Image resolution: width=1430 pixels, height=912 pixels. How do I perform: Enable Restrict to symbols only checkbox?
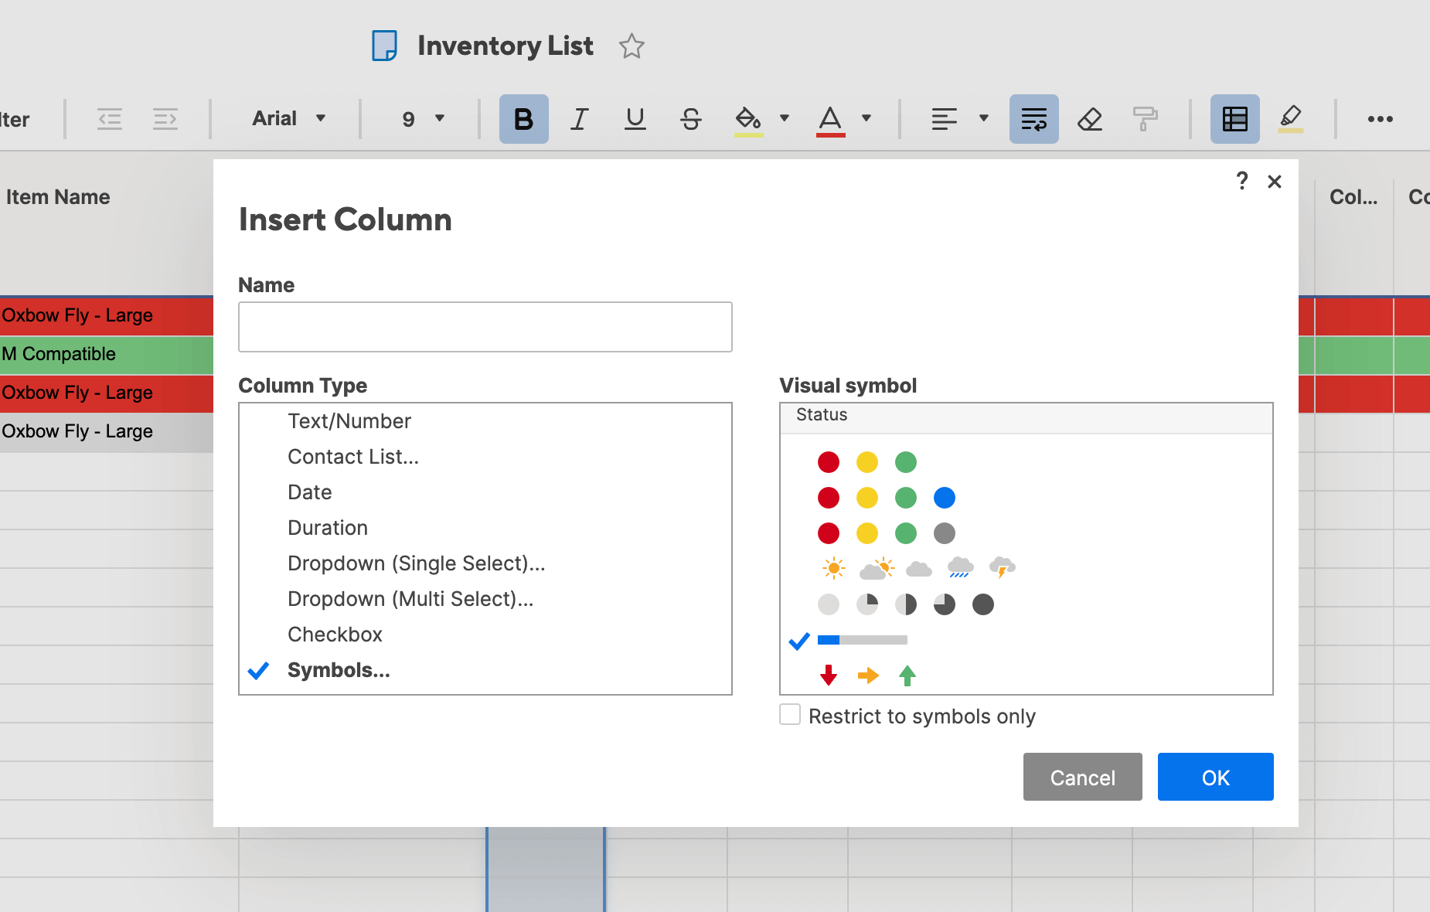tap(790, 715)
